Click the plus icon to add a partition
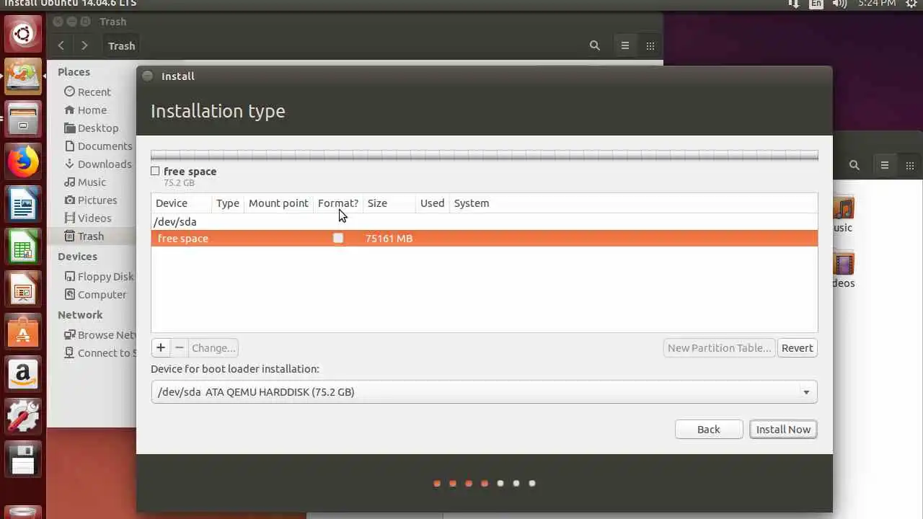923x519 pixels. point(161,347)
